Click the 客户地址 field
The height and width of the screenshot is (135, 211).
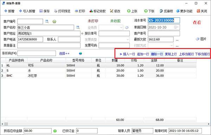[x=49, y=33]
